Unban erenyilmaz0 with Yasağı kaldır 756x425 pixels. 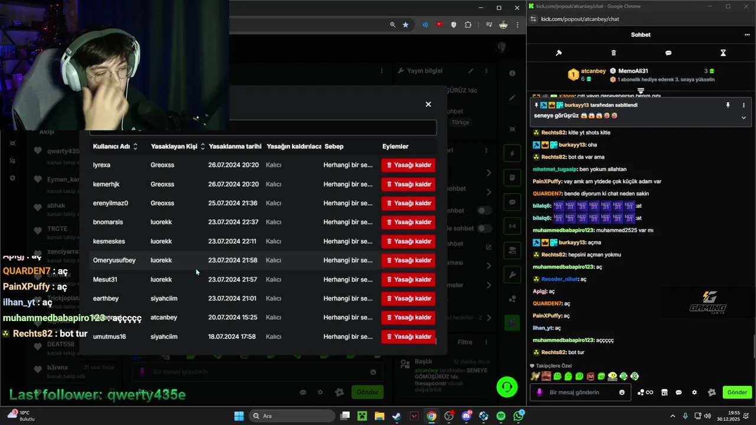tap(408, 203)
